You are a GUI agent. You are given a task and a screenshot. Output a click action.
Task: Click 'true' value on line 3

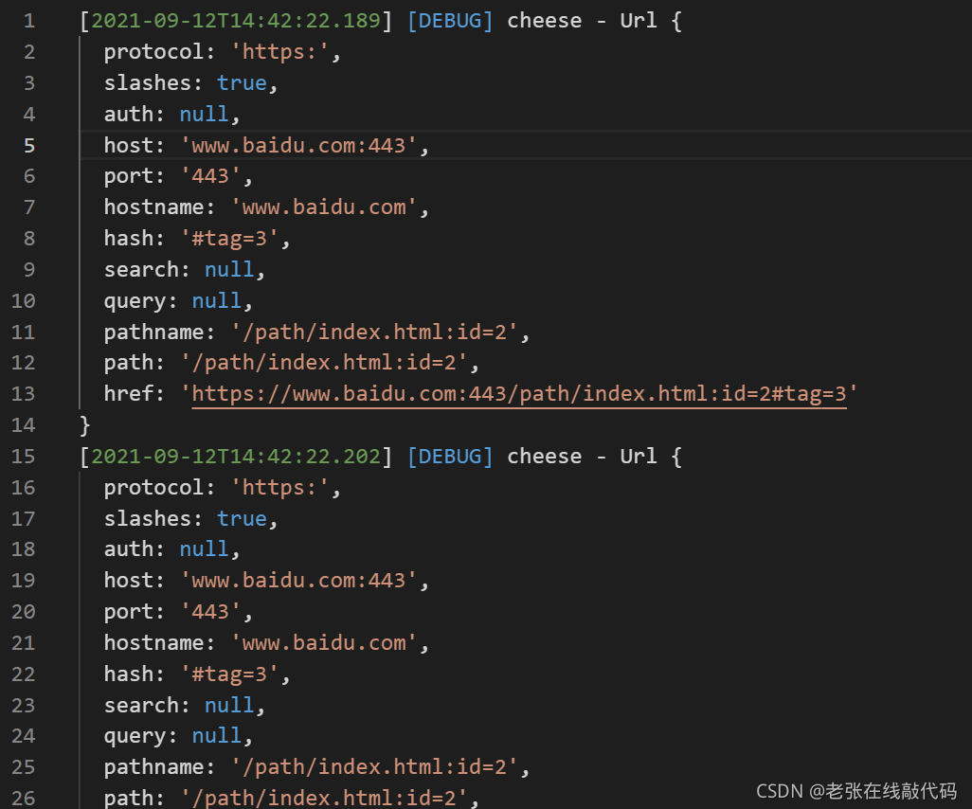242,83
